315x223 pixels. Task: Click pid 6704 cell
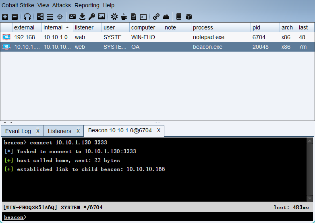pos(265,37)
